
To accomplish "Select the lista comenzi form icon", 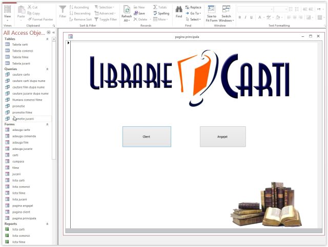I will (x=7, y=187).
